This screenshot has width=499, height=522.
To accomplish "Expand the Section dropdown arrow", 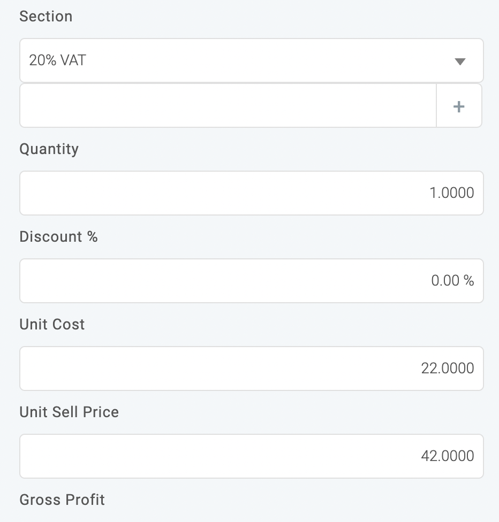I will [459, 61].
